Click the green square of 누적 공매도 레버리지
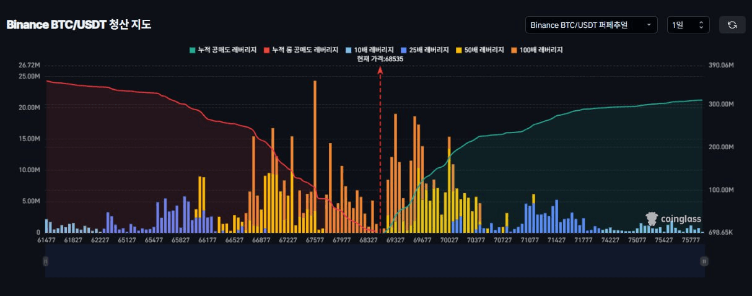Image resolution: width=752 pixels, height=296 pixels. (193, 50)
